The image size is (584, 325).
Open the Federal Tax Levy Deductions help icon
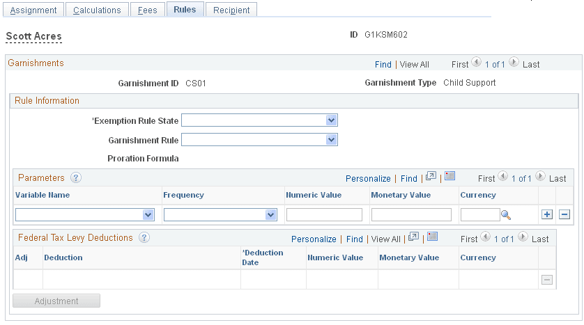pos(144,238)
